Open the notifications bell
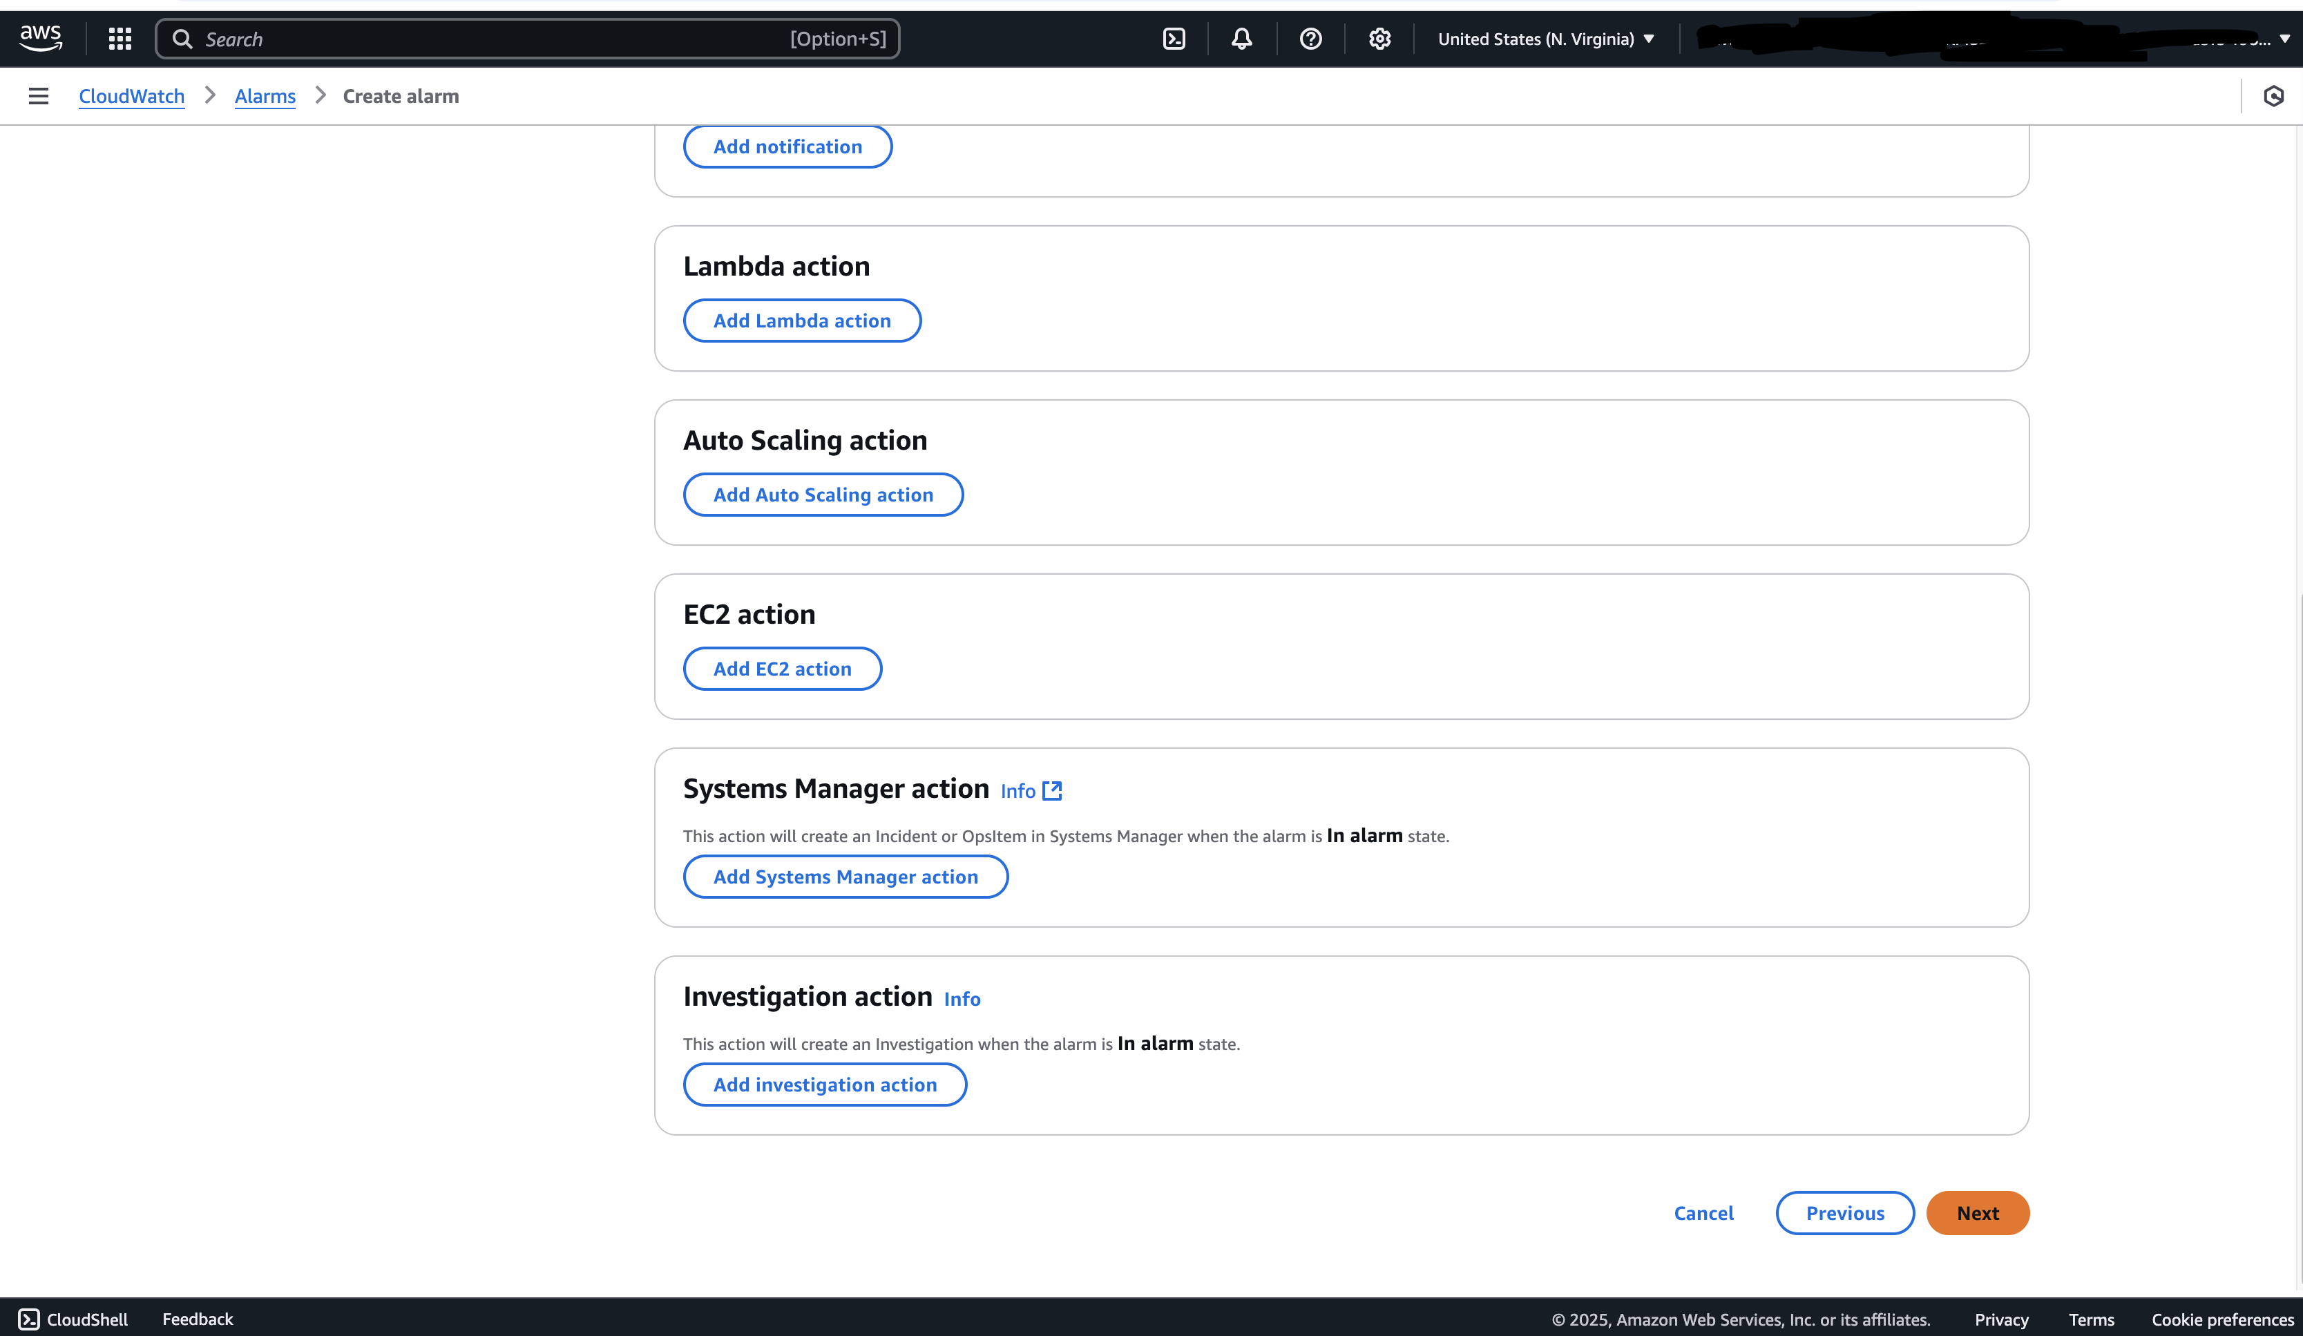Screen dimensions: 2303x1336 [x=1241, y=39]
